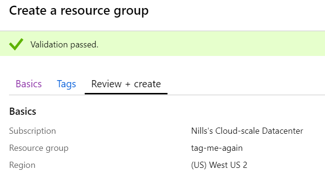
Task: Click the word 'create' in the active tab
Action: click(x=148, y=84)
